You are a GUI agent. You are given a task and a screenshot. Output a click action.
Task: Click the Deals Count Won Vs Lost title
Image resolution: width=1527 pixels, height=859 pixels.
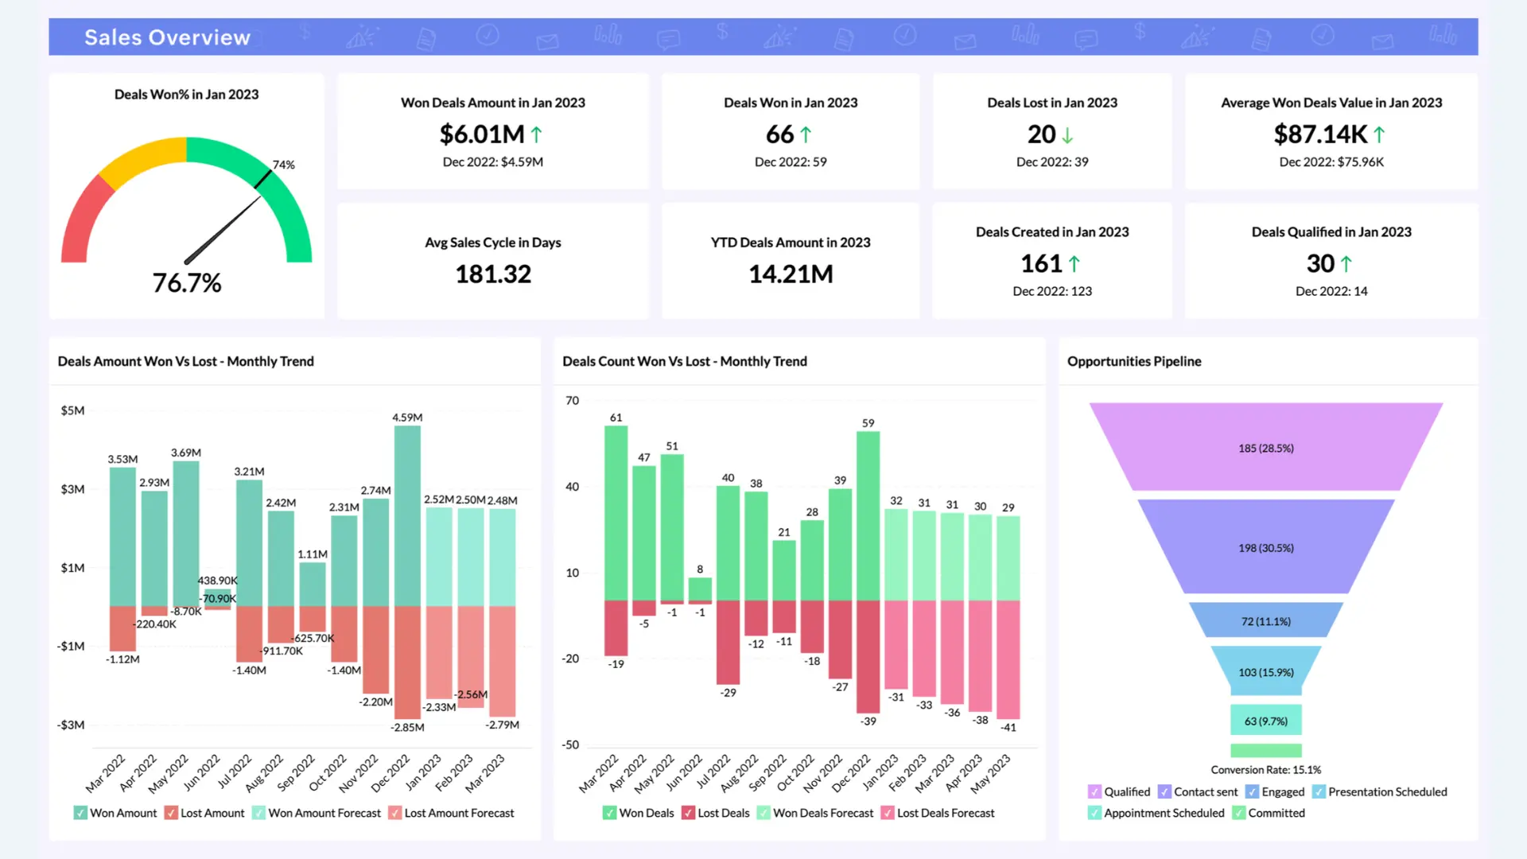(x=685, y=361)
